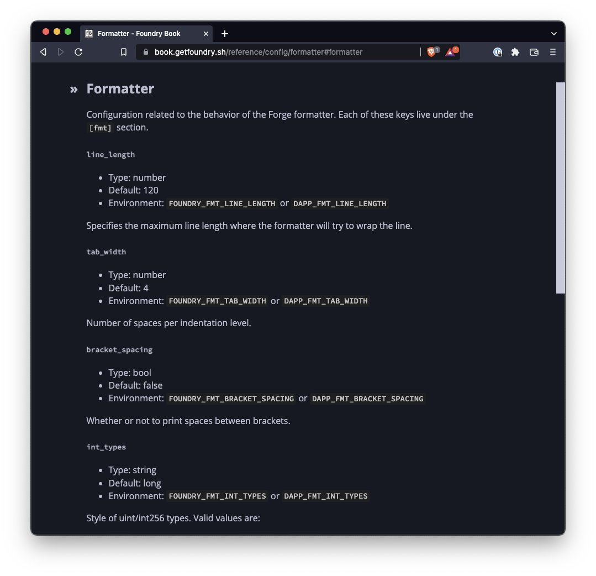
Task: Open the browser hamburger menu
Action: (x=553, y=52)
